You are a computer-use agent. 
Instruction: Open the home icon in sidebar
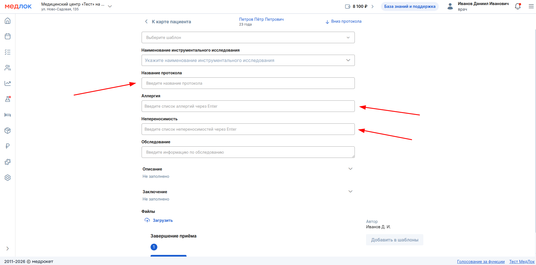coord(8,21)
